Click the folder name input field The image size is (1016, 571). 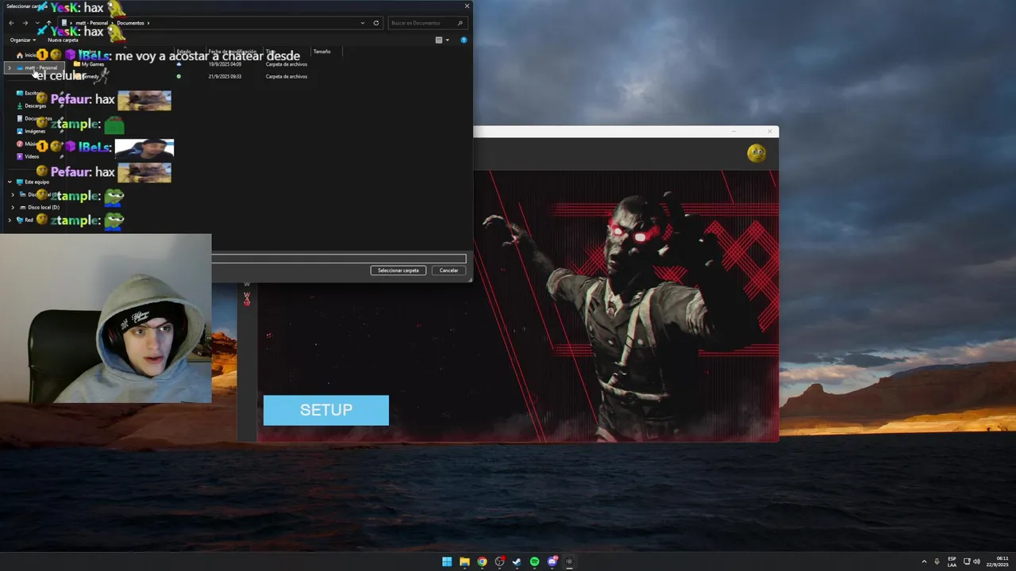[x=339, y=259]
